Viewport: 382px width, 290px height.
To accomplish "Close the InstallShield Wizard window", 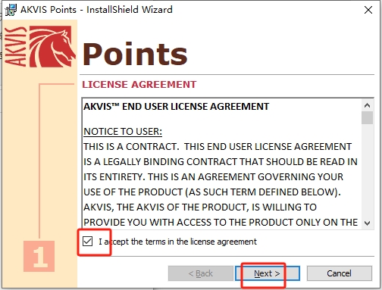I will 368,10.
